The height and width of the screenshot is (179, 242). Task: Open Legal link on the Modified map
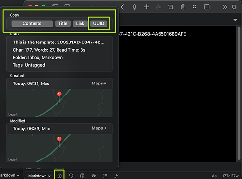coord(12,159)
